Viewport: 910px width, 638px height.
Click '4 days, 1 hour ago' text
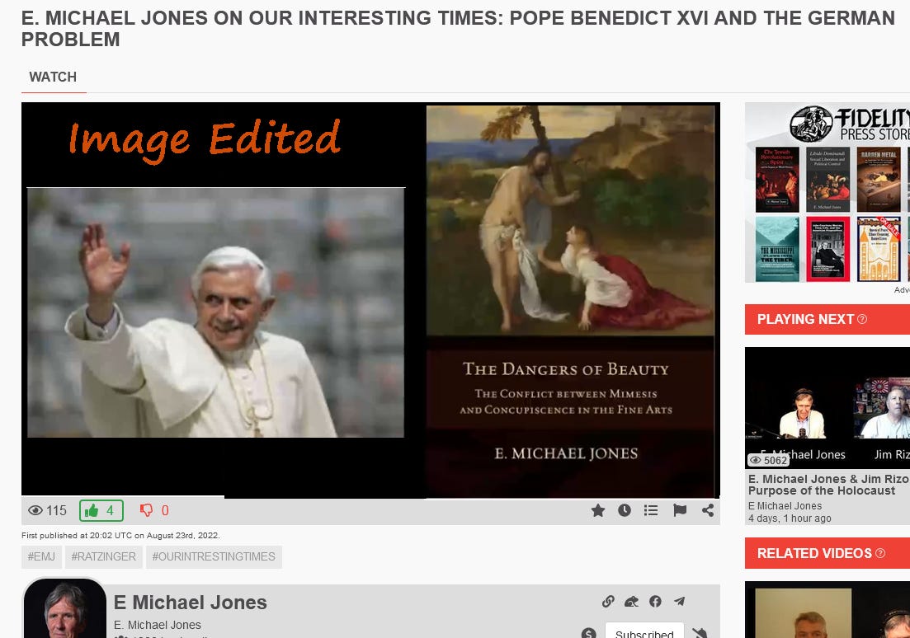[x=790, y=518]
